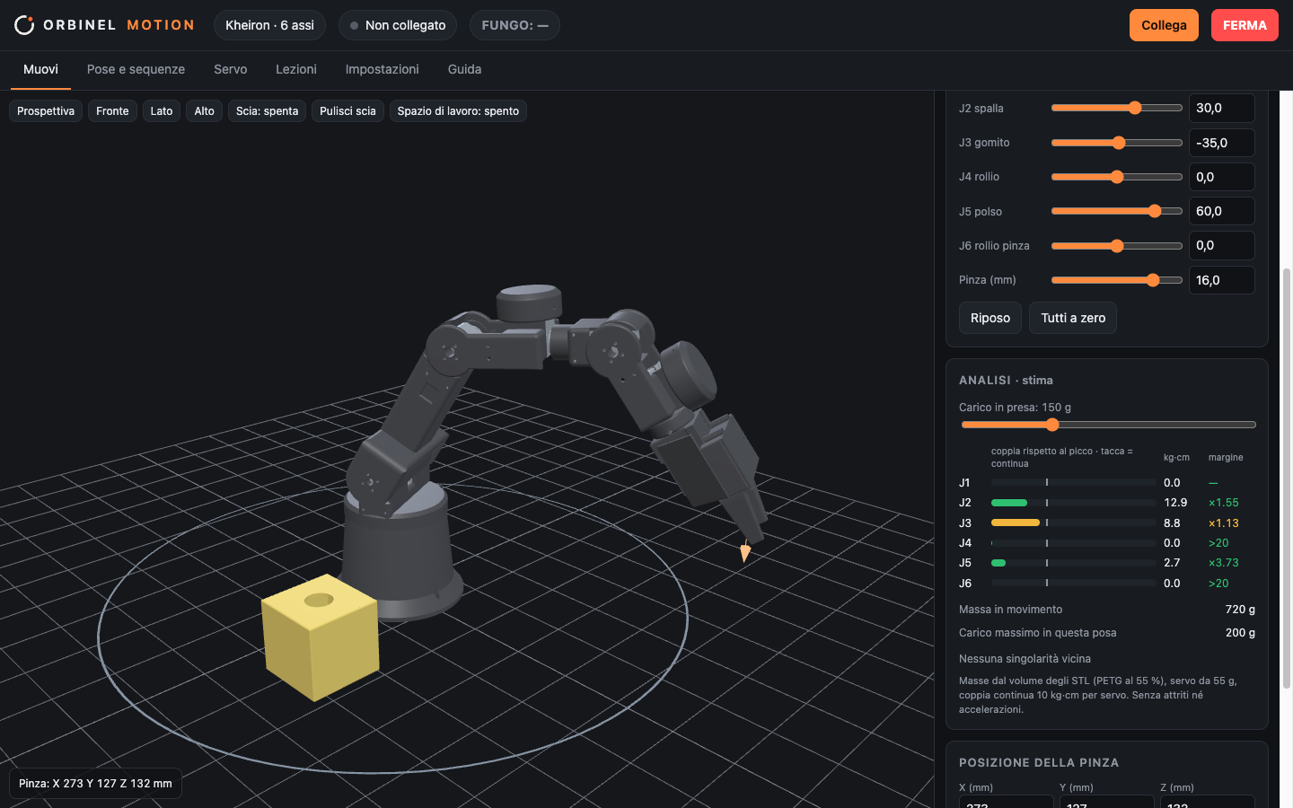This screenshot has height=808, width=1293.
Task: Click the J3 gomito value field -35,0
Action: [x=1221, y=143]
